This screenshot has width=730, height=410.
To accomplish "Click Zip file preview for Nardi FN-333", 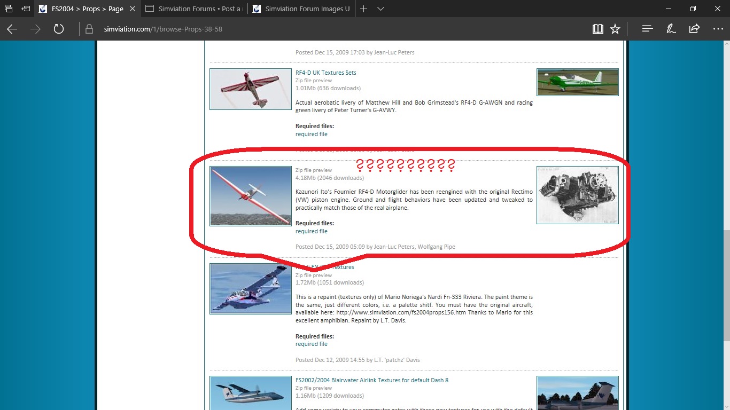I will [314, 275].
